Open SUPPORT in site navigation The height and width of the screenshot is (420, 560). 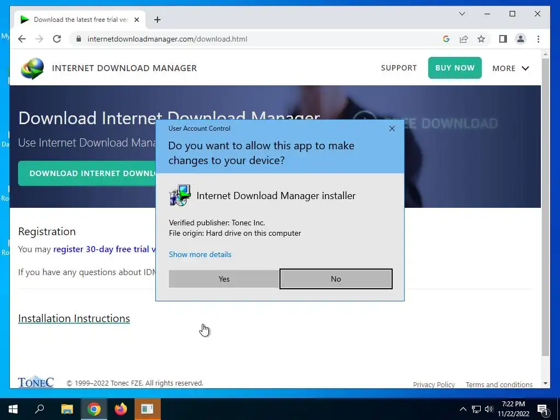399,68
